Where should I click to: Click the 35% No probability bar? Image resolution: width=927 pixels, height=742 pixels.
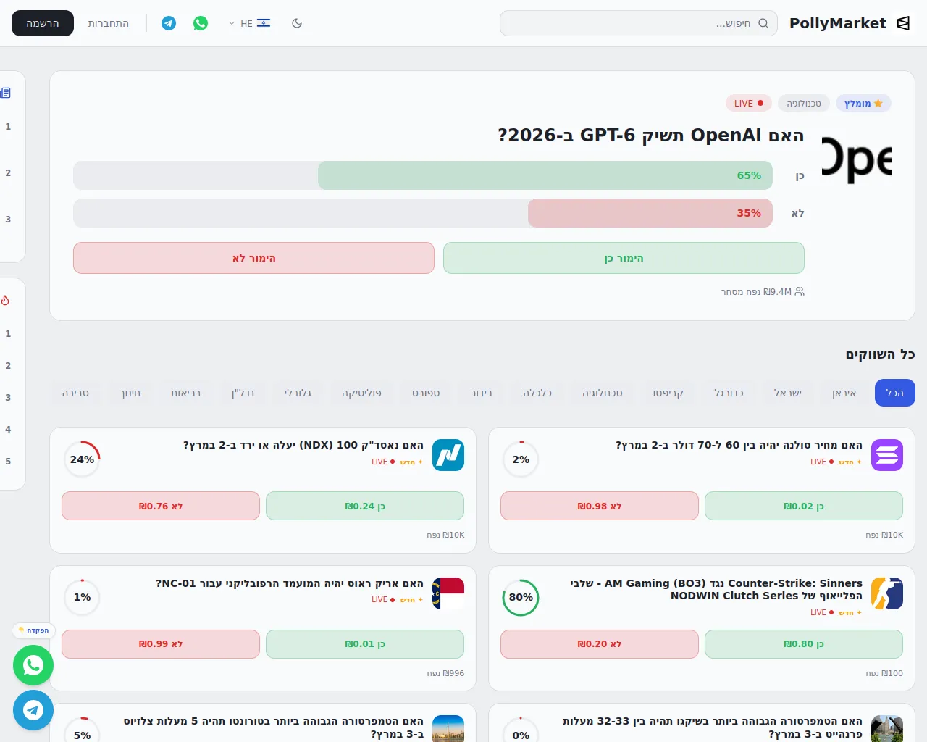(650, 213)
